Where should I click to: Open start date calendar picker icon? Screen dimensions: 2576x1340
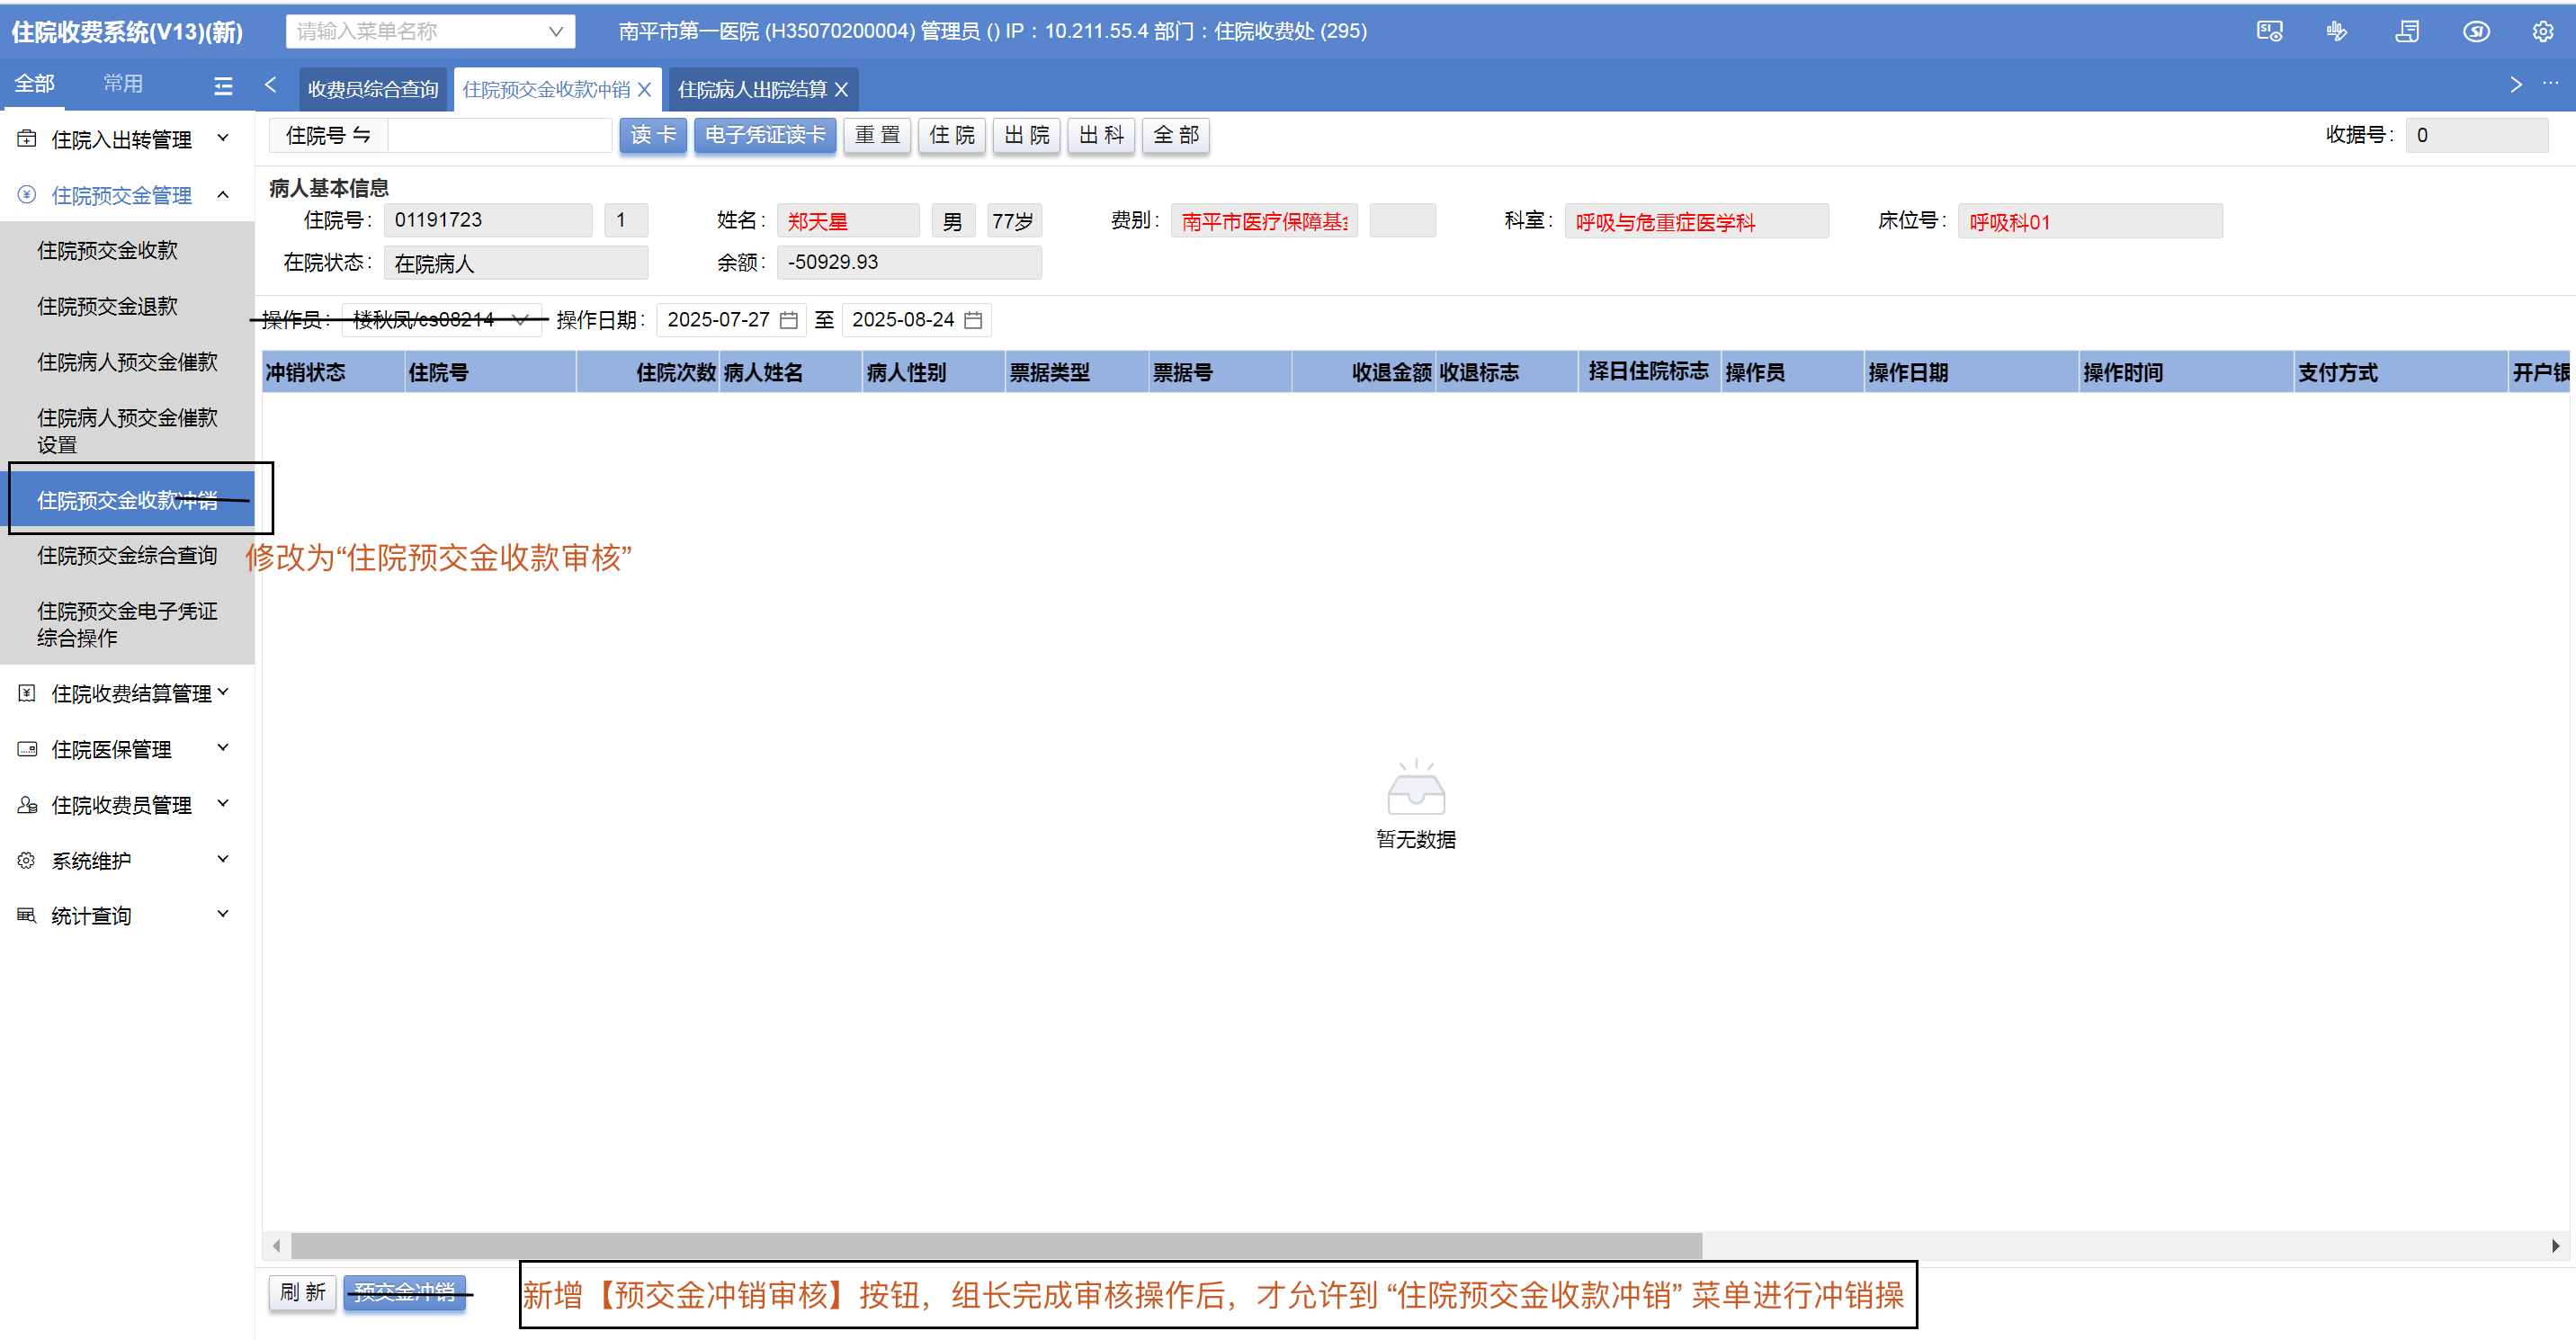point(789,320)
